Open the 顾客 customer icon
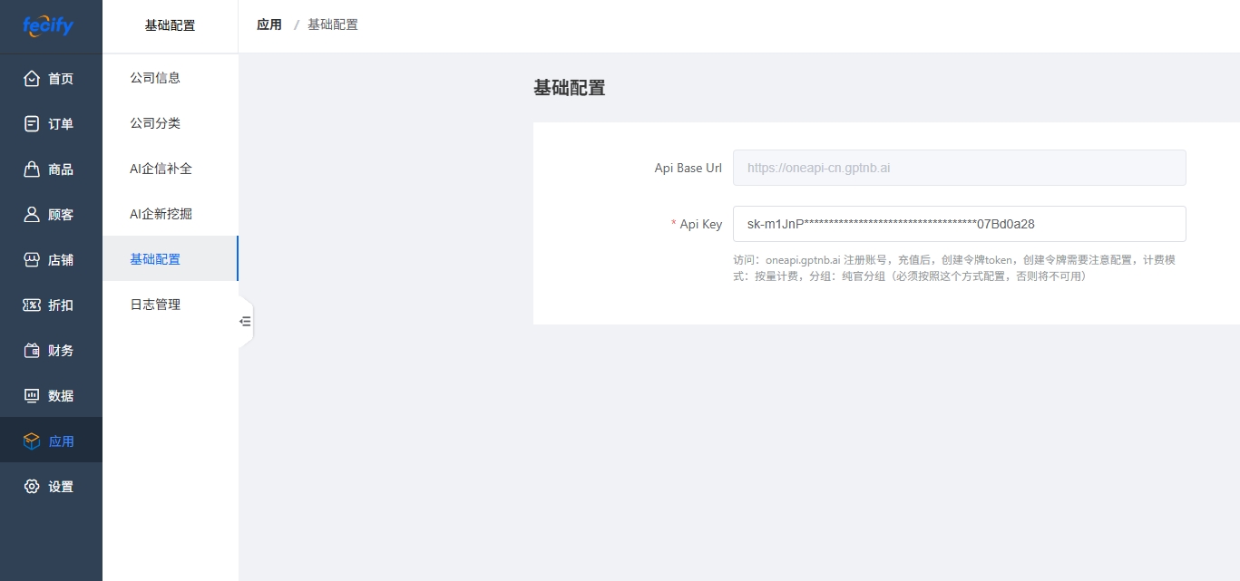 (x=32, y=215)
